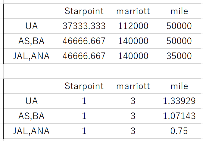Click the cell with value 0.75
The height and width of the screenshot is (141, 203).
(179, 131)
